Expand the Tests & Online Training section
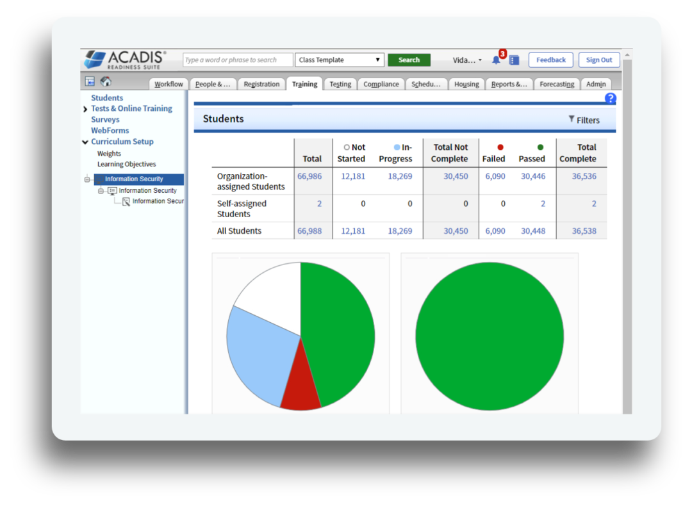This screenshot has height=506, width=692. point(84,108)
